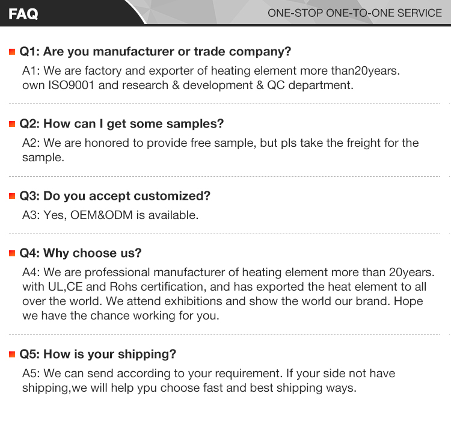Click the orange bullet beside Q4
Viewport: 451px width, 426px height.
click(12, 253)
